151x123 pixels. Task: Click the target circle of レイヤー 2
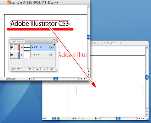(50, 47)
